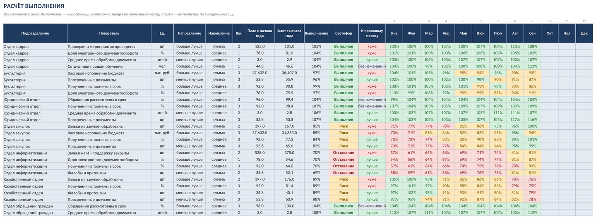
Task: Select fact value 40.1
Action: pyautogui.click(x=289, y=193)
